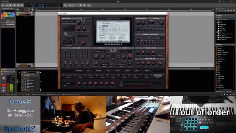This screenshot has height=133, width=236.
Task: Select the Phaser effect slot
Action: [102, 75]
